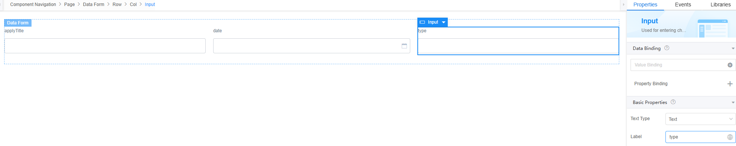Open the Properties tab
Viewport: 736px width, 146px height.
645,5
